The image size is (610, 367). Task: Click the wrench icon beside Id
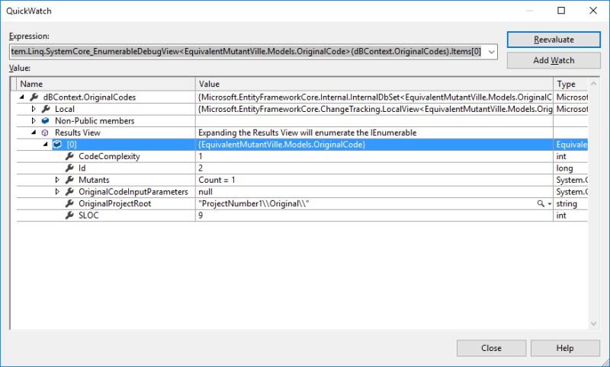pyautogui.click(x=69, y=168)
